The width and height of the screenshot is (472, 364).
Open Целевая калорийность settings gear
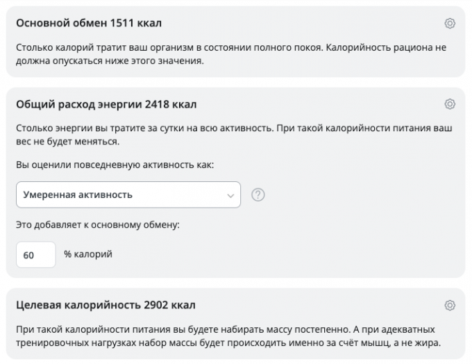coord(449,305)
